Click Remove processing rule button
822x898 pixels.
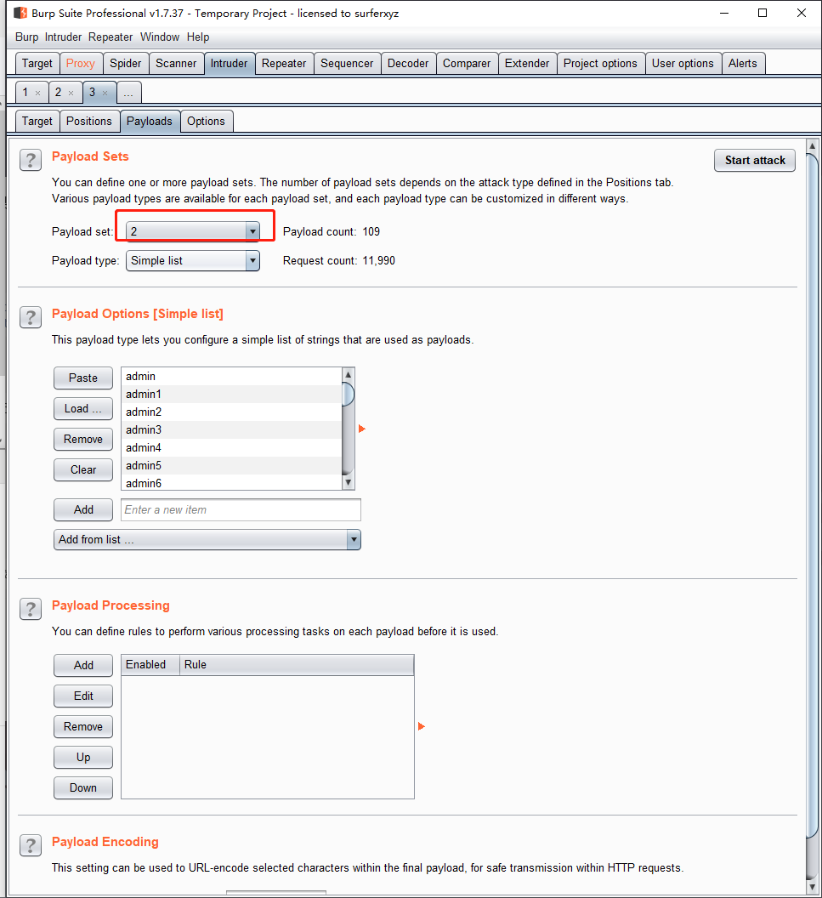(83, 727)
